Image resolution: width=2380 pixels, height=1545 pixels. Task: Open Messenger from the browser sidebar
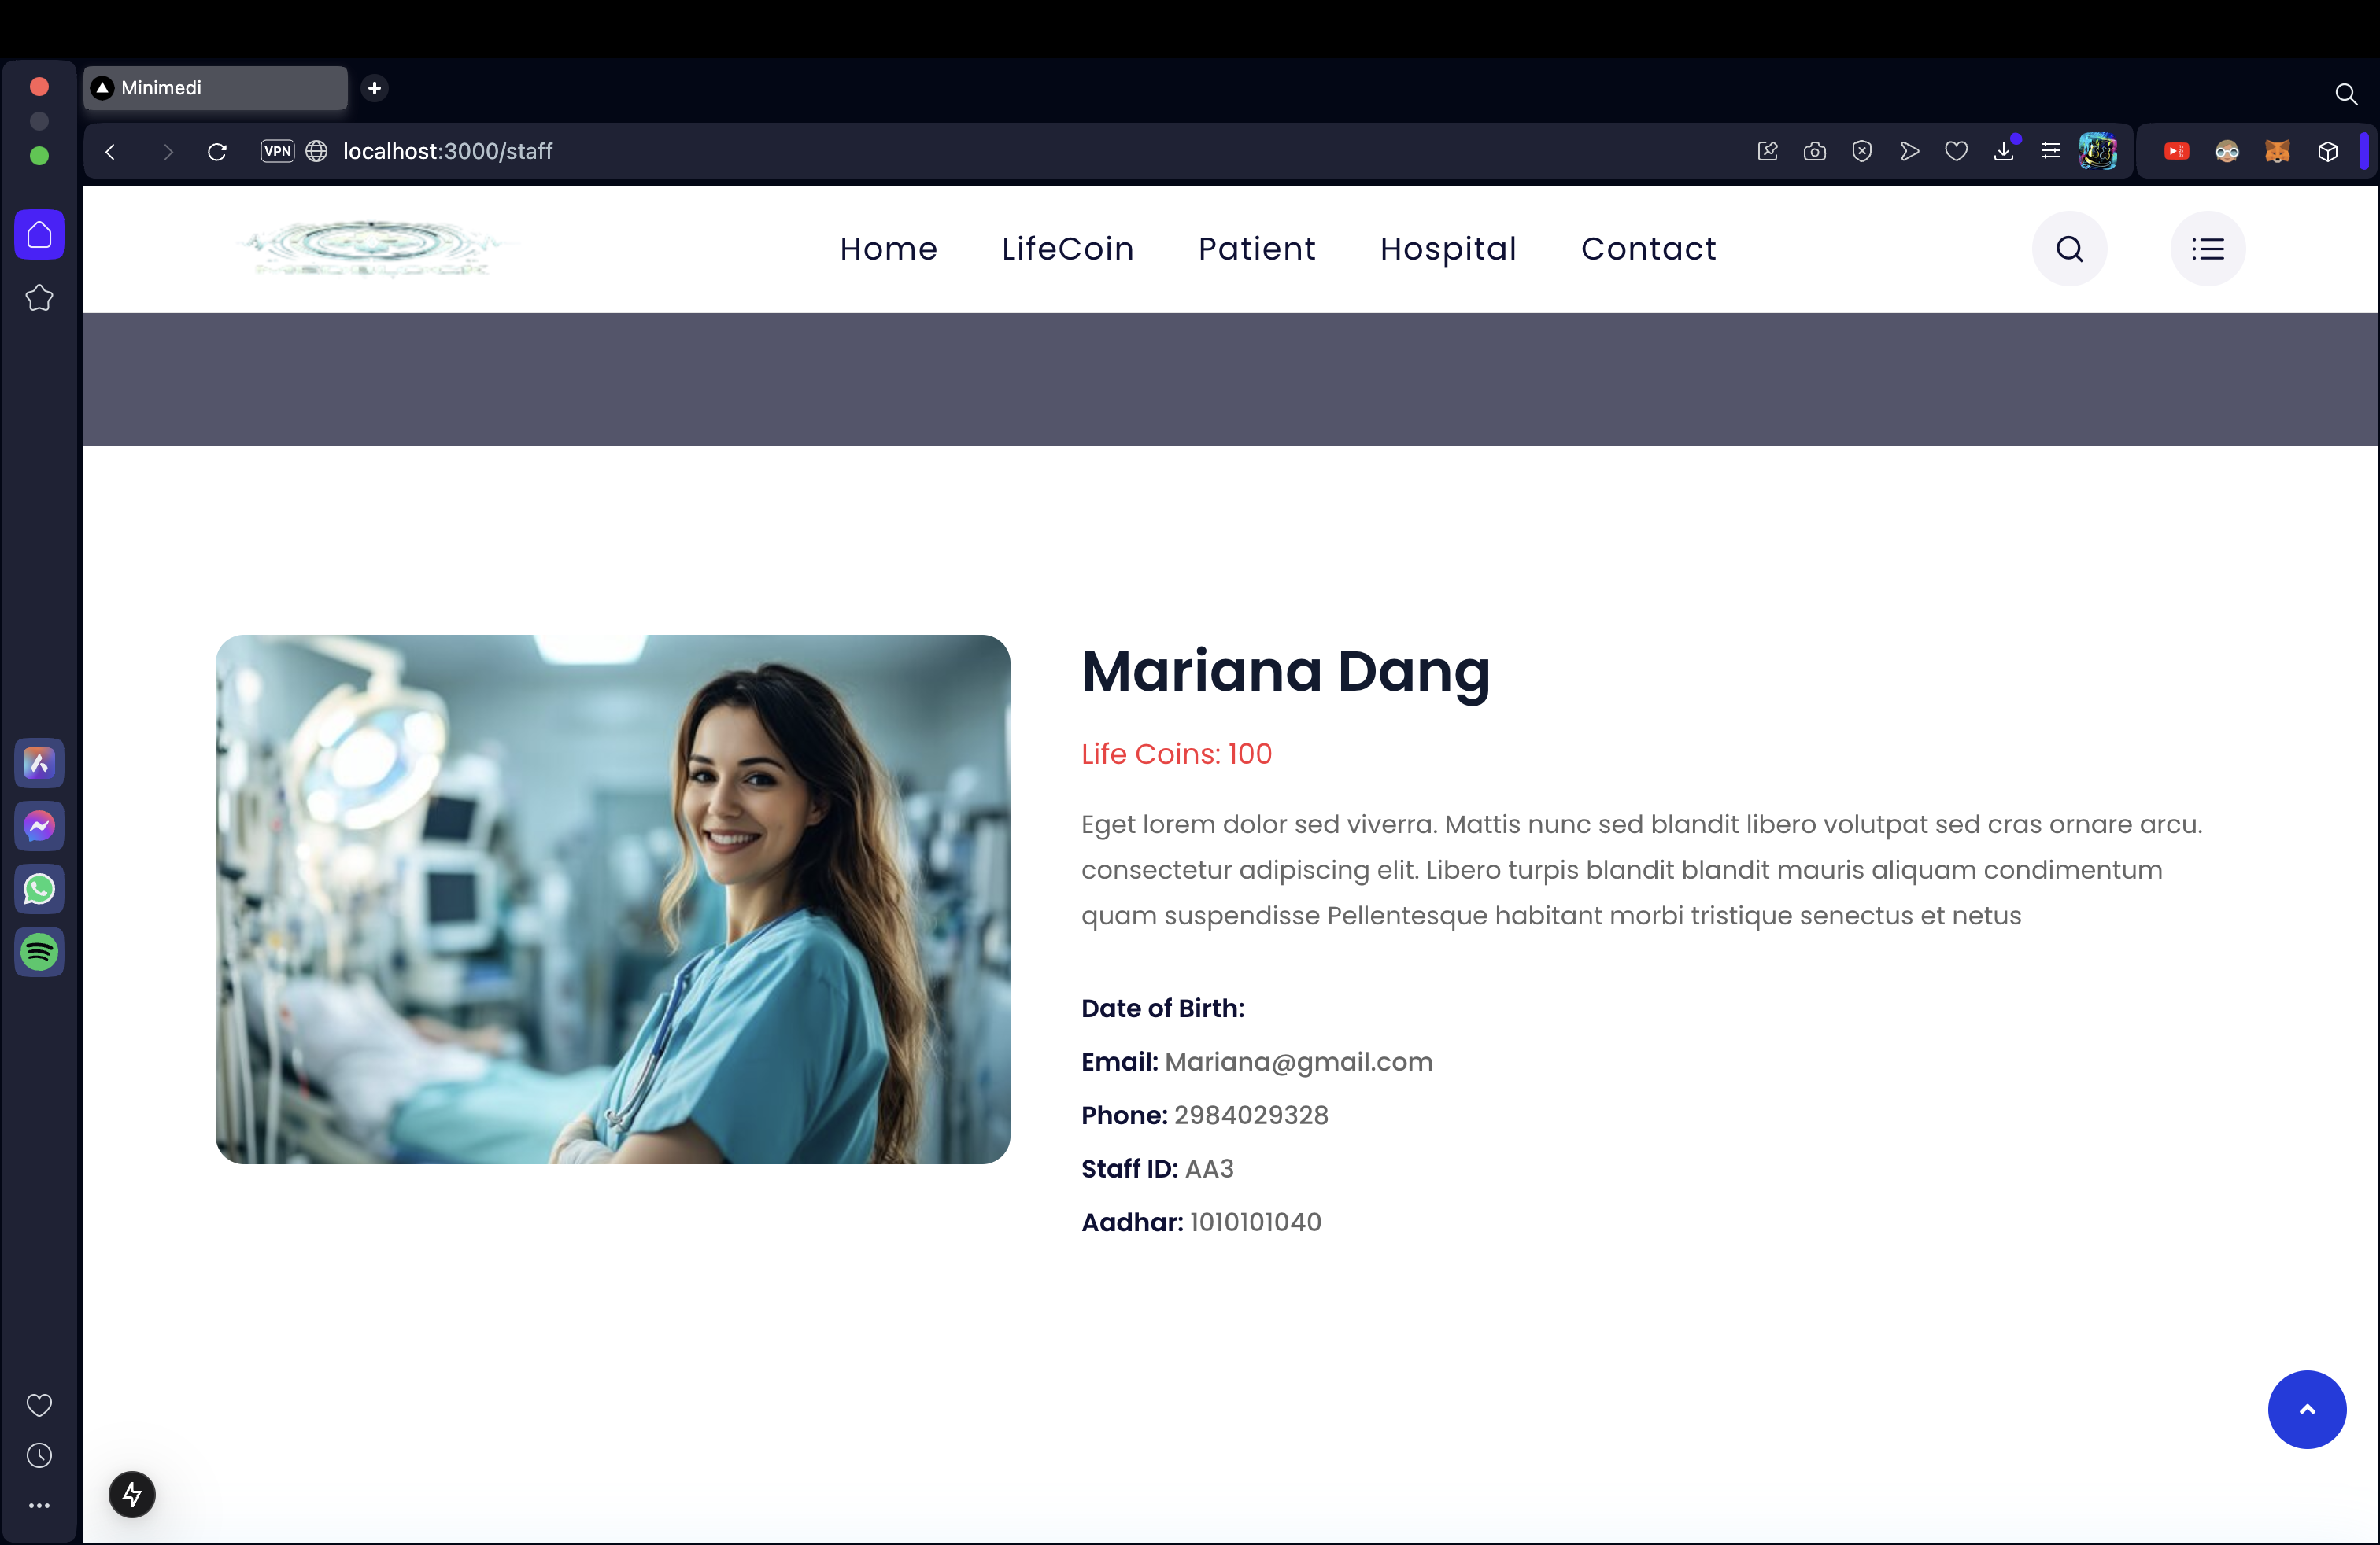pos(39,825)
